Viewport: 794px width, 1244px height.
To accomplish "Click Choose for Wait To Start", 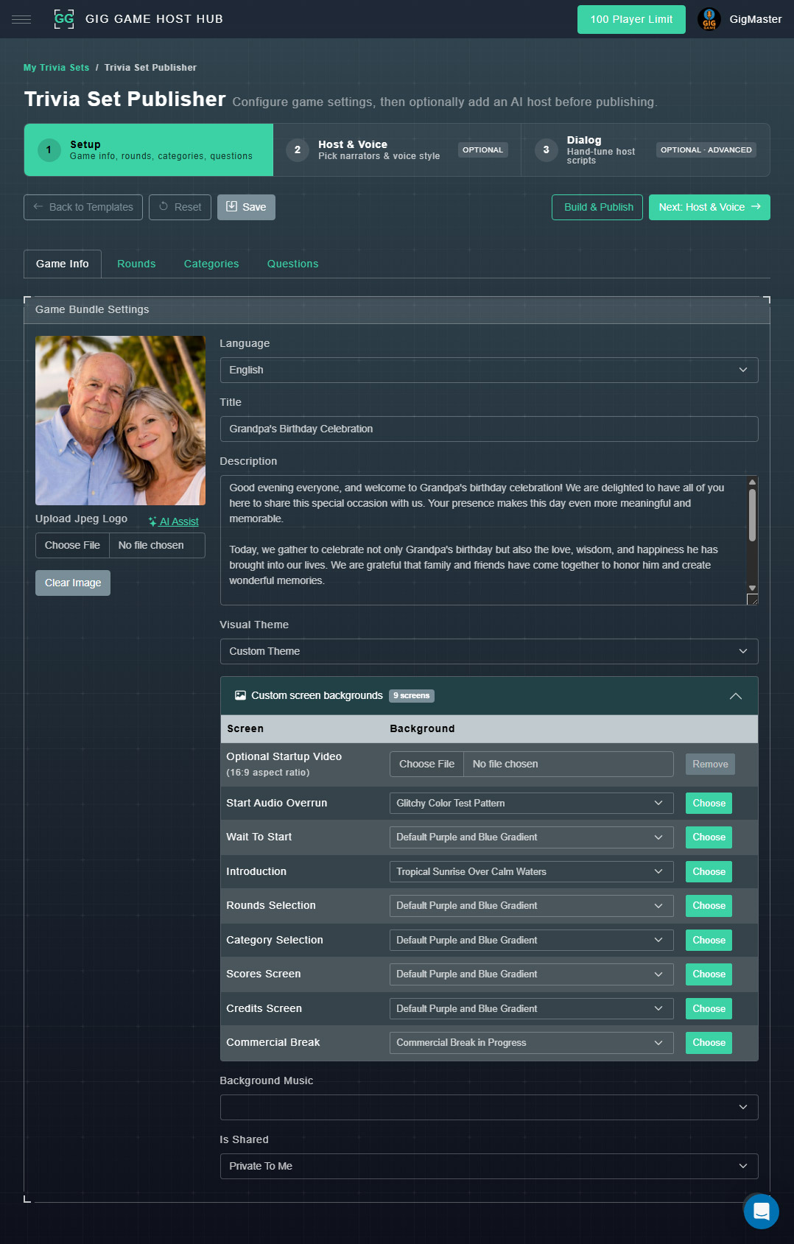I will click(x=709, y=837).
